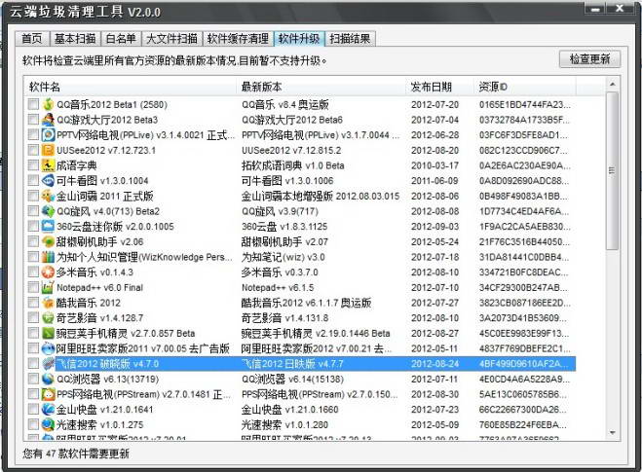This screenshot has width=642, height=472.
Task: Click the 可牛看图 app icon
Action: coord(48,180)
